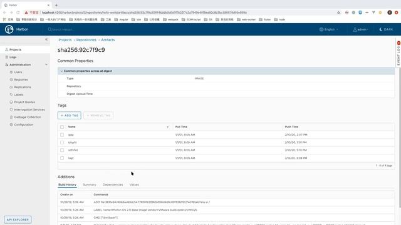Screen dimensions: 401x225
Task: Click the Users icon in sidebar
Action: click(x=11, y=72)
